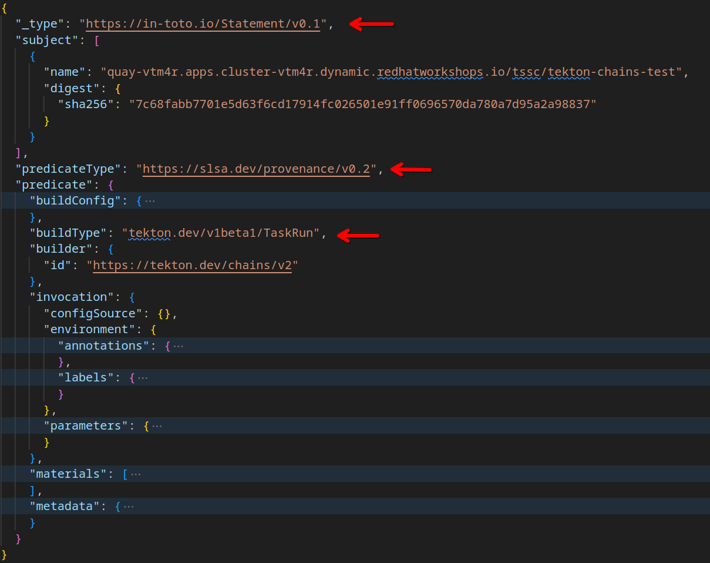The width and height of the screenshot is (710, 563).
Task: Expand the folded metadata object
Action: pyautogui.click(x=129, y=506)
